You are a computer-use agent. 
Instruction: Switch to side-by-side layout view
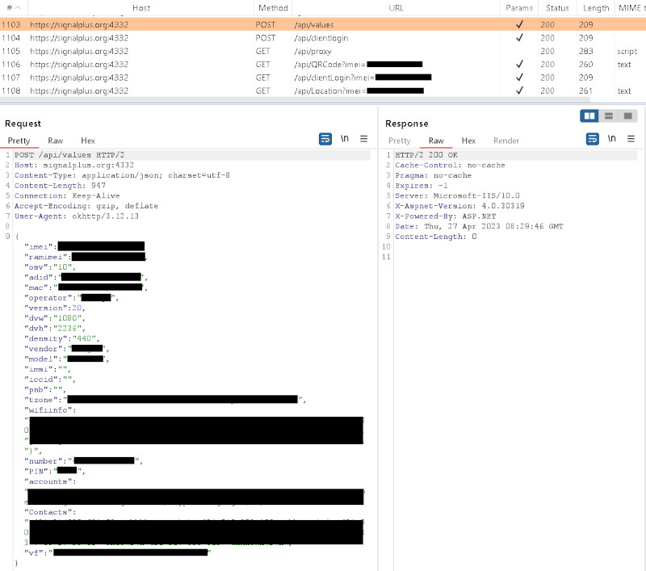(589, 116)
